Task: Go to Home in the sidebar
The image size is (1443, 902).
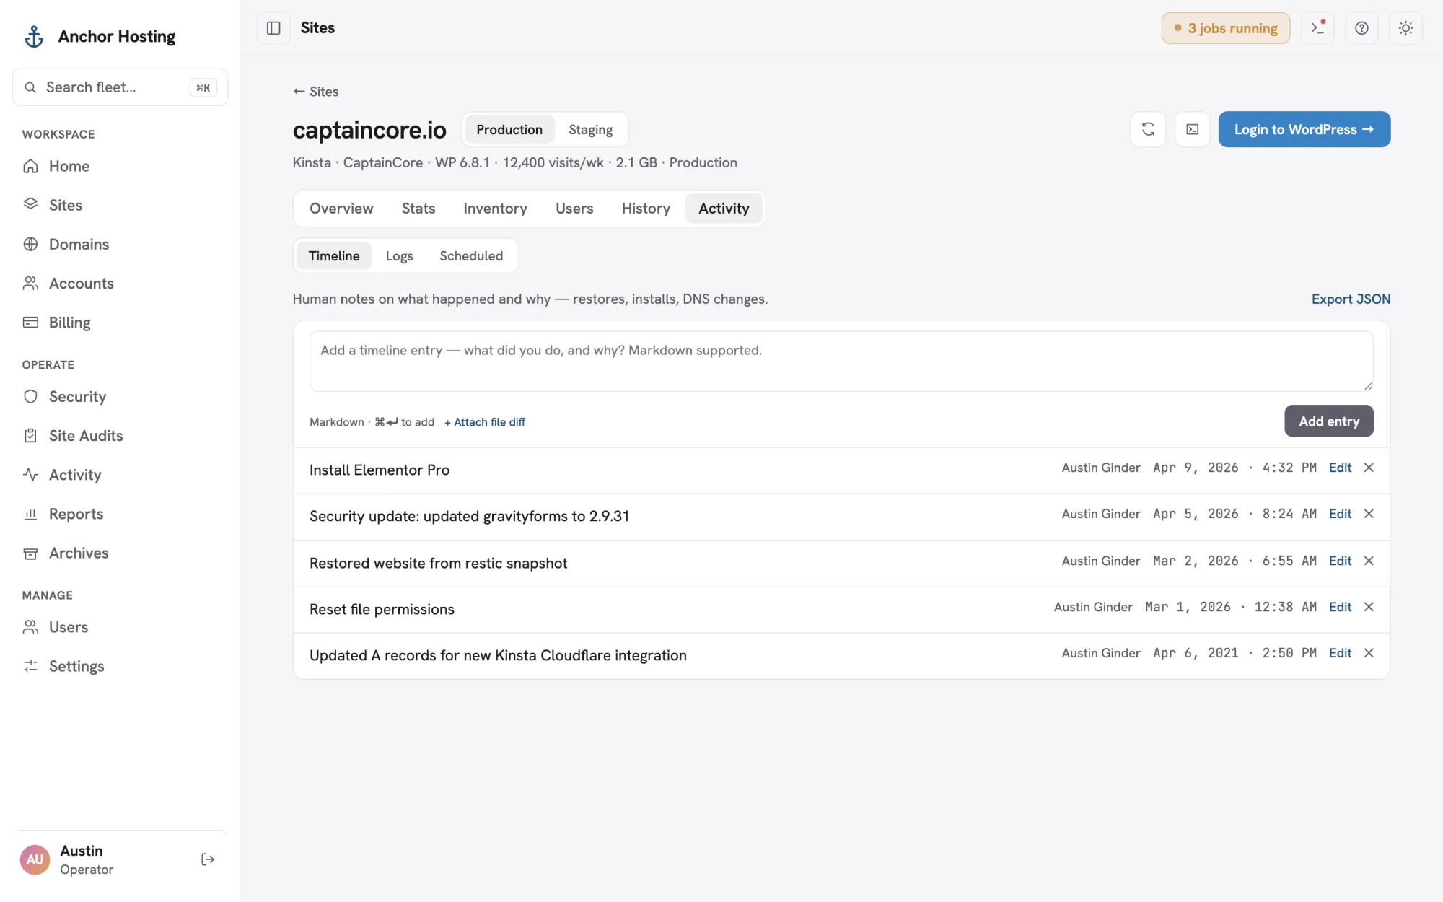Action: pos(120,166)
